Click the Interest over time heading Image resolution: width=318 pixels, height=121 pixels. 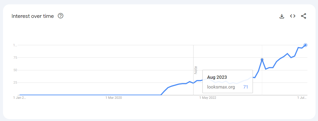pos(33,16)
